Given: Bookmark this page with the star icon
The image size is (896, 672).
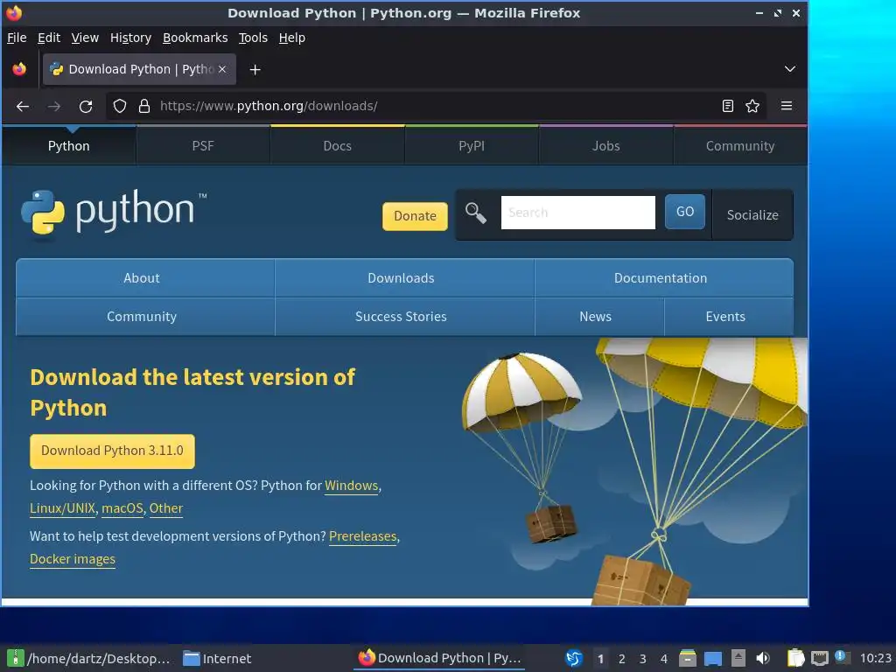Looking at the screenshot, I should tap(752, 106).
